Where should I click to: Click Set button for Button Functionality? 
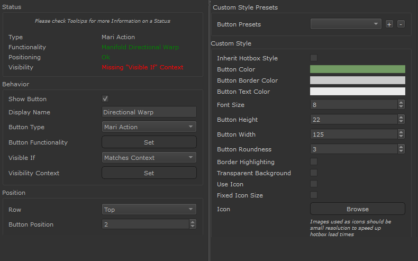pos(149,142)
